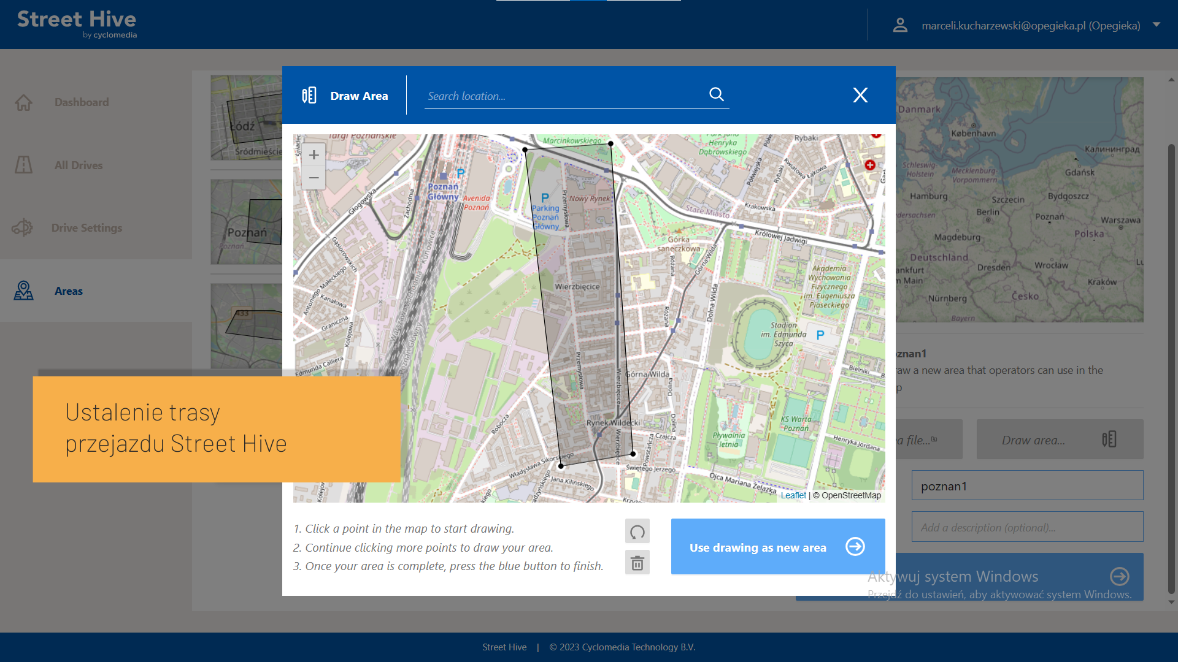Open Dashboard in the sidebar
This screenshot has height=662, width=1178.
(x=82, y=102)
